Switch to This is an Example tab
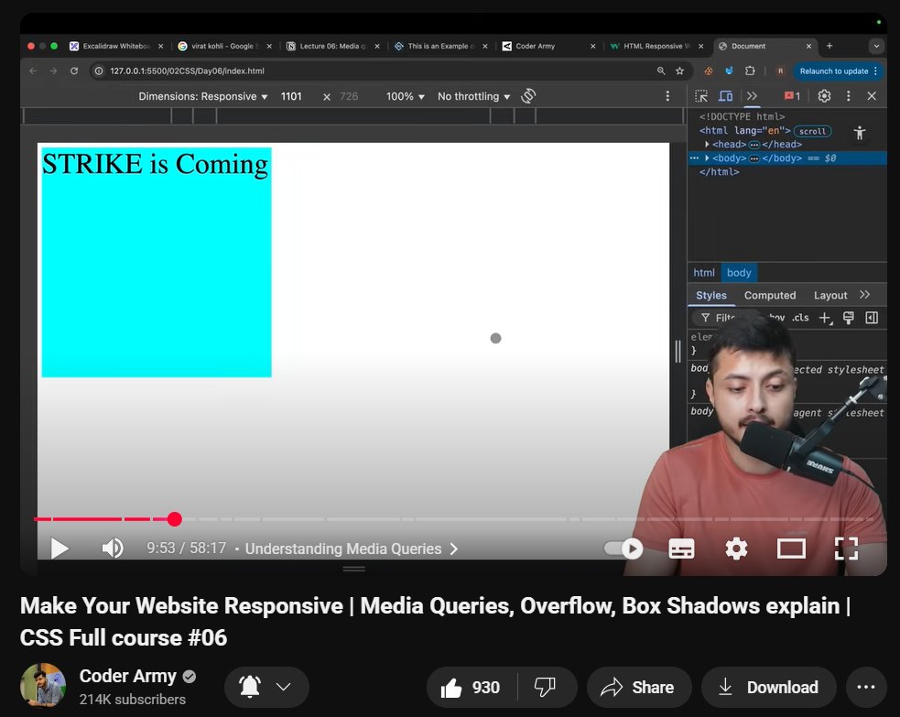 [440, 46]
